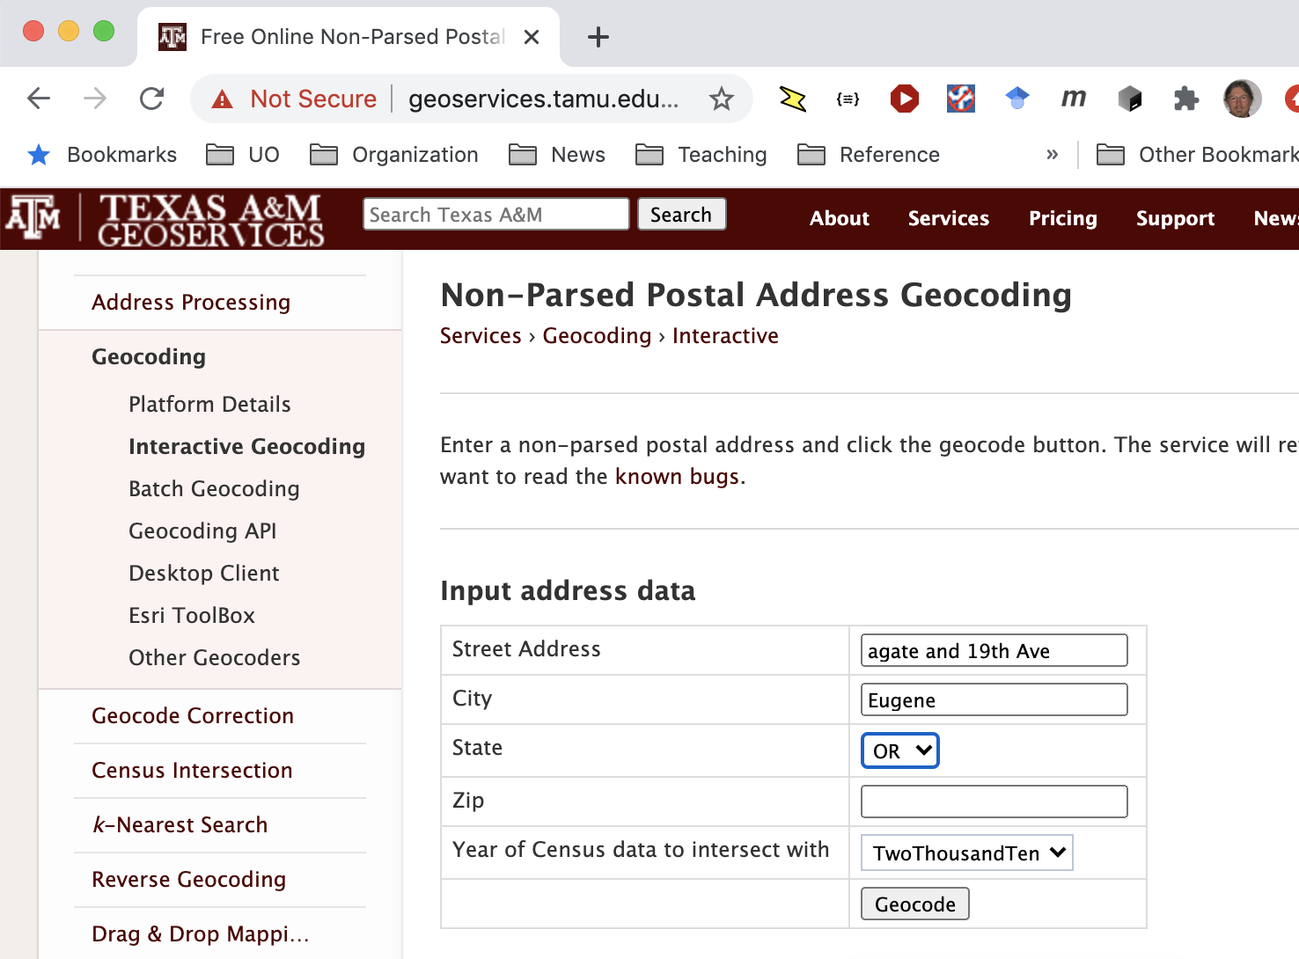
Task: Open the Services navigation menu
Action: click(948, 218)
